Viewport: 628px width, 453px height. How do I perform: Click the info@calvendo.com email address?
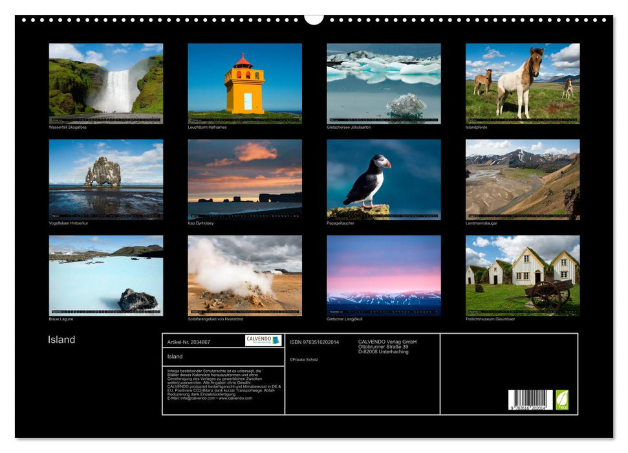click(188, 398)
